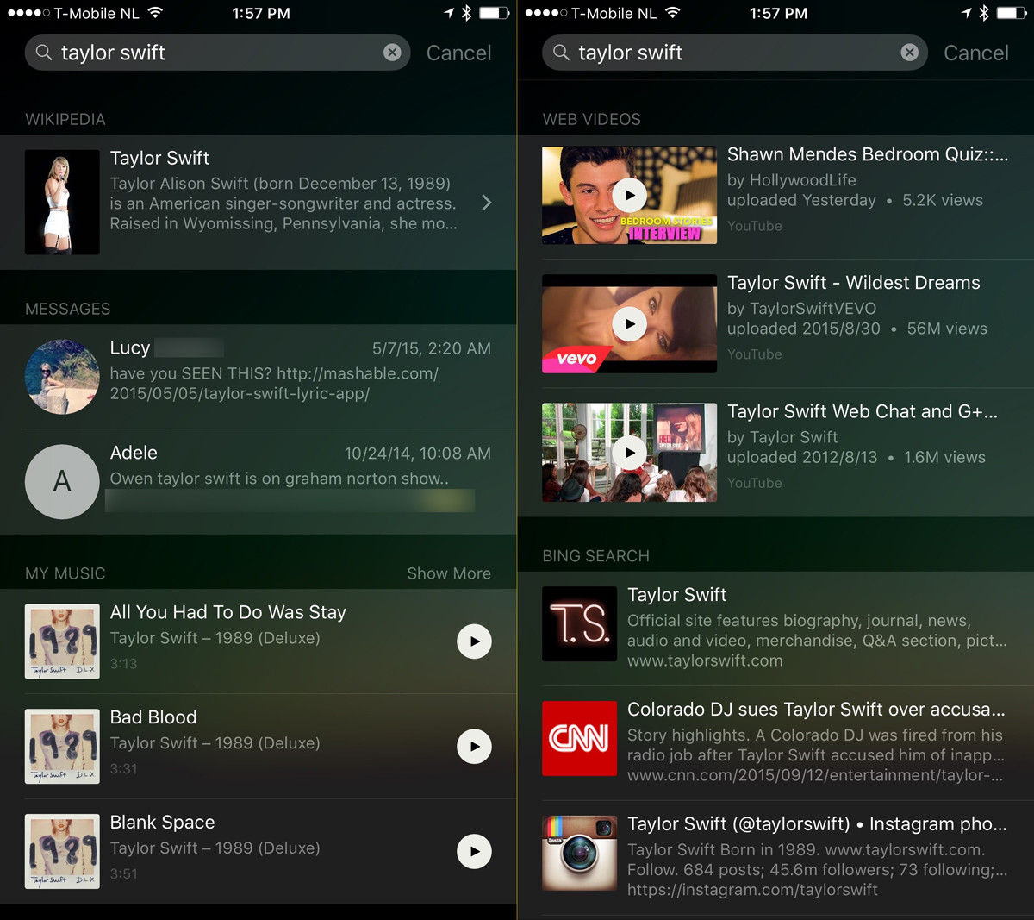Play the Blank Space track
Viewport: 1034px width, 920px height.
[x=474, y=852]
